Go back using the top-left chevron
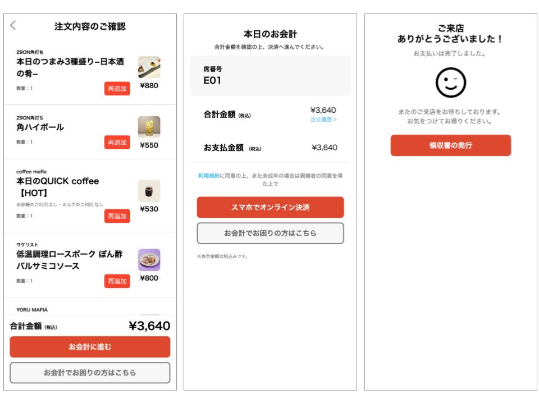 coord(13,25)
